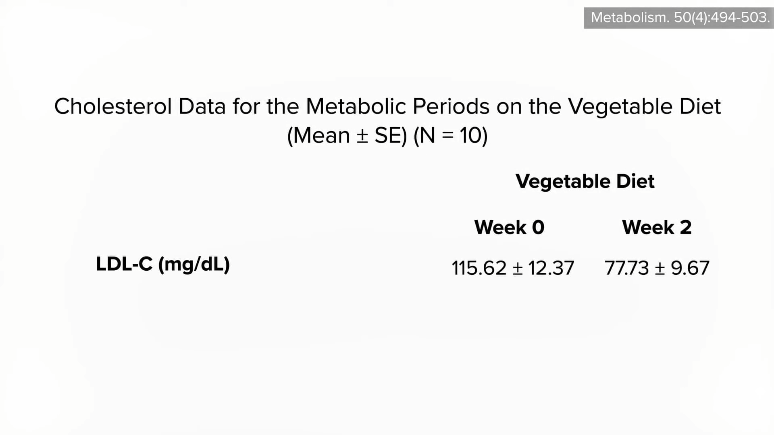Click 'Vegetable Diet' in the title line
This screenshot has width=774, height=435.
644,107
